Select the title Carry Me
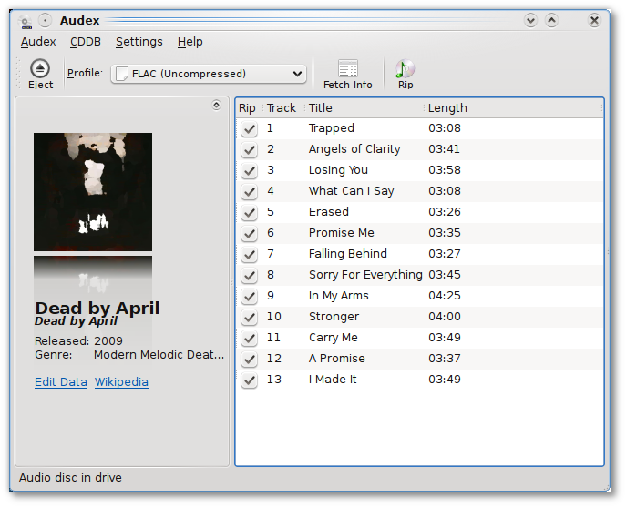 click(333, 338)
